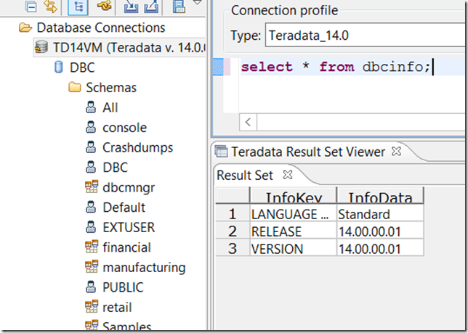The height and width of the screenshot is (333, 468).
Task: Open the view menu dropdown arrow
Action: (x=196, y=4)
